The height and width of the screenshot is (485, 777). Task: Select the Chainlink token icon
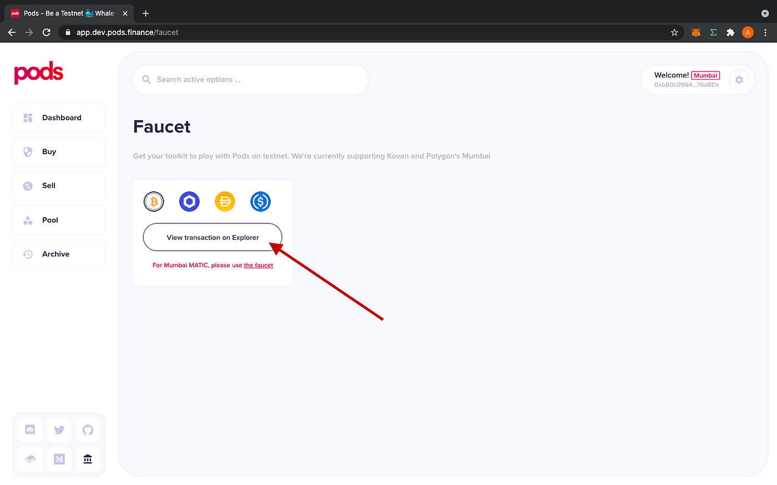pyautogui.click(x=189, y=202)
